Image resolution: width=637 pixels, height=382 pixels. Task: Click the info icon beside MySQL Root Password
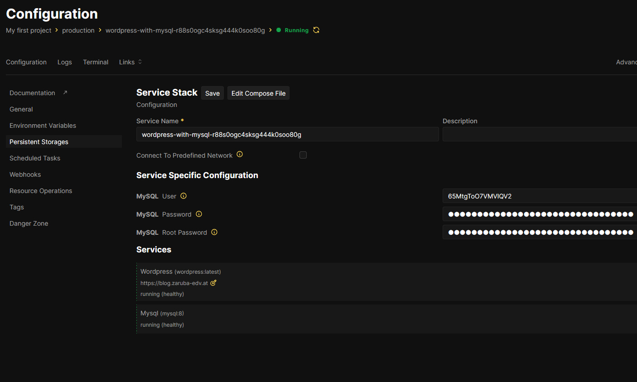pos(214,232)
